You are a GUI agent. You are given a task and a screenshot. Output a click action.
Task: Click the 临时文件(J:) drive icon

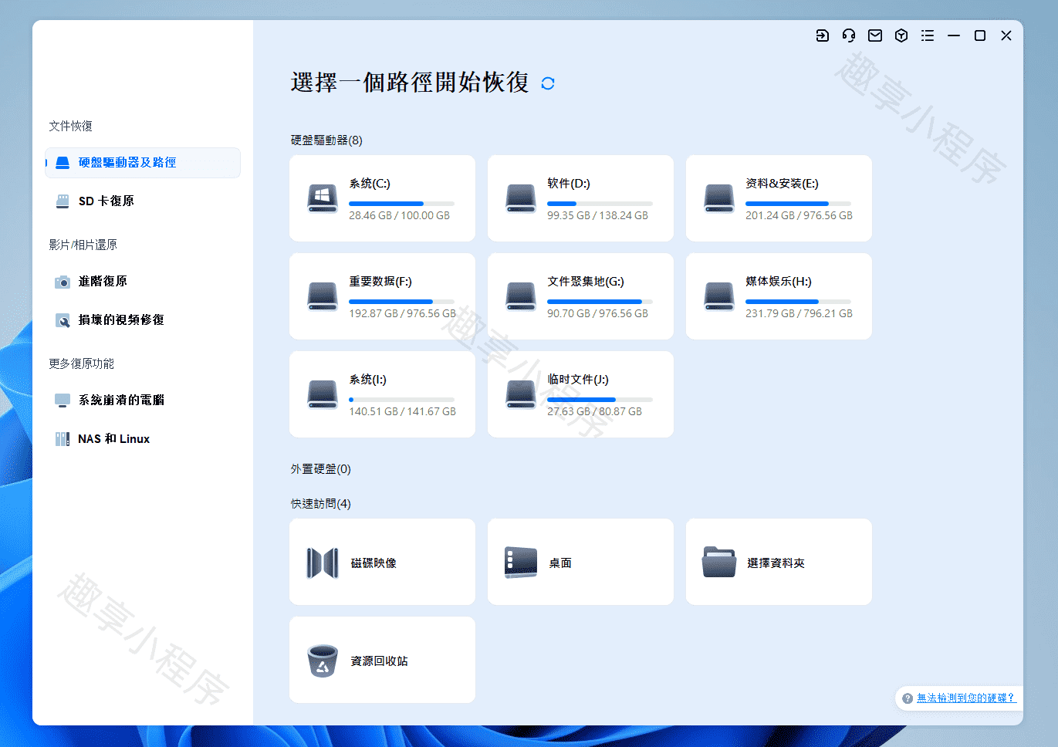click(521, 394)
